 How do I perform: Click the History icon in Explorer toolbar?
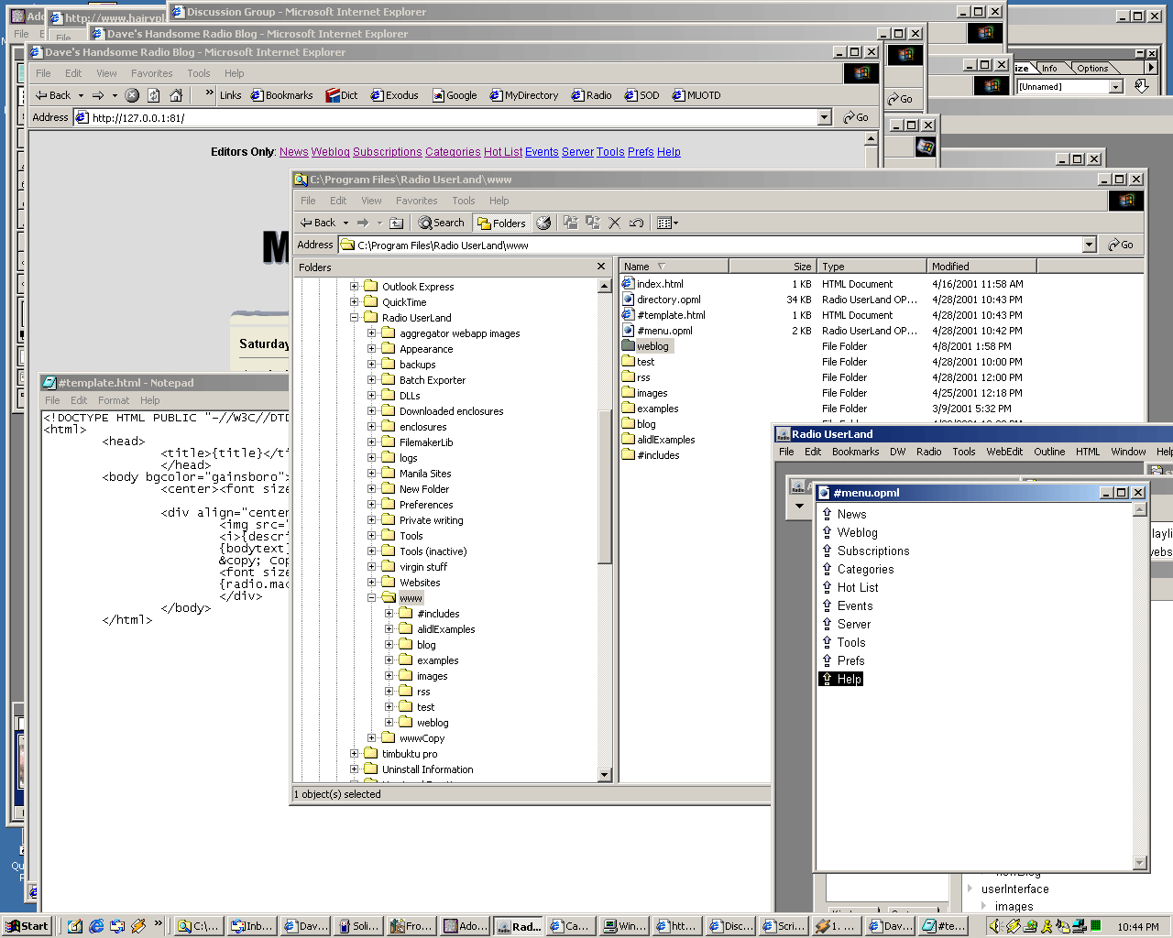(543, 223)
